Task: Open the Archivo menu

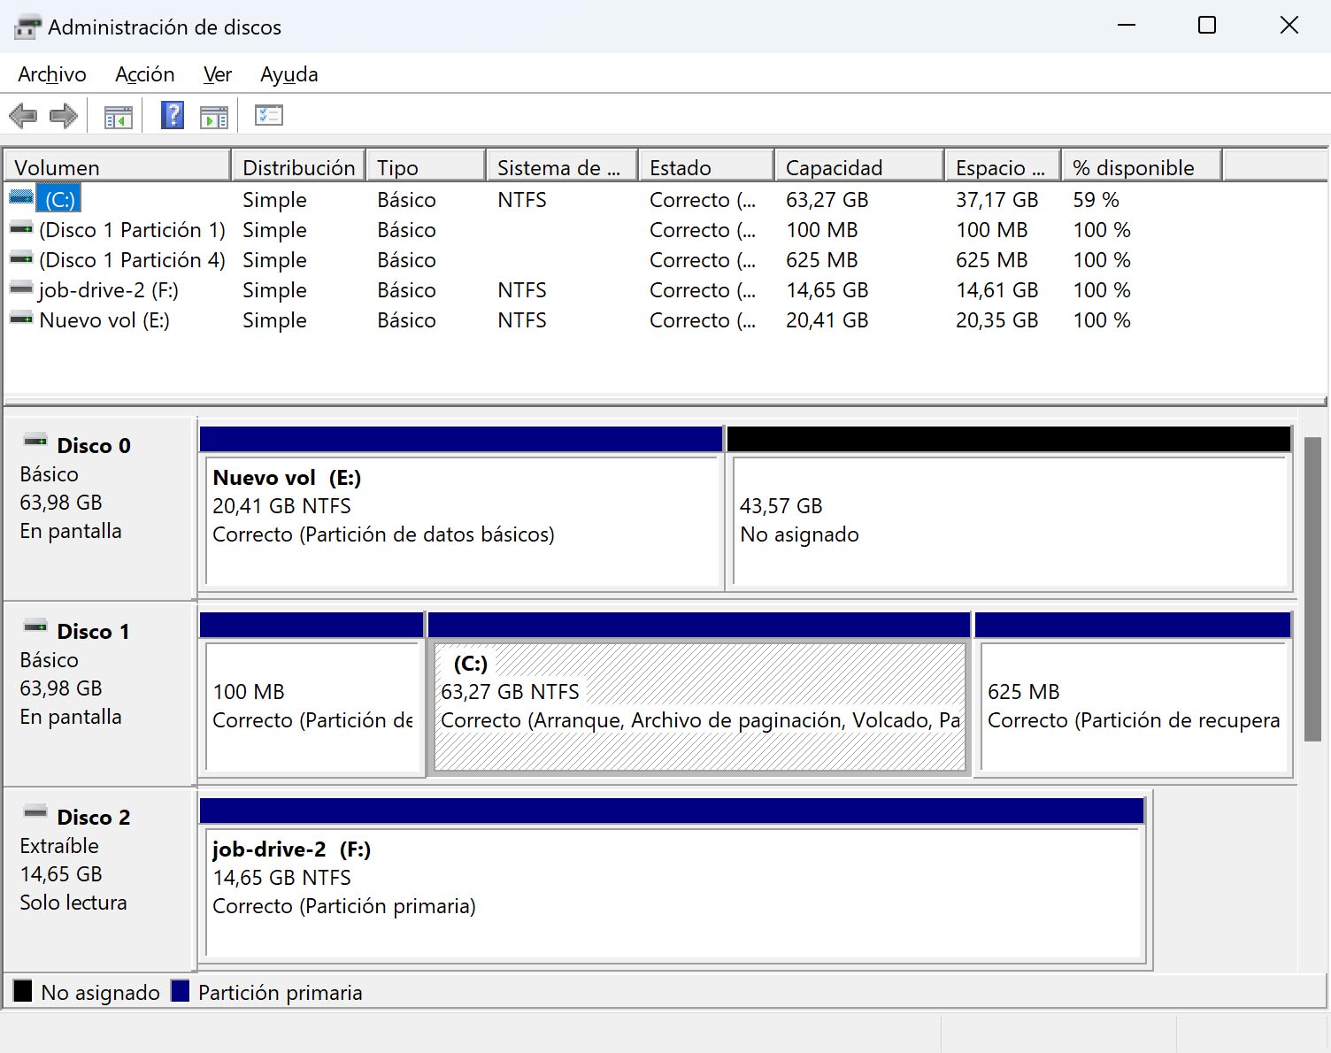Action: (x=52, y=74)
